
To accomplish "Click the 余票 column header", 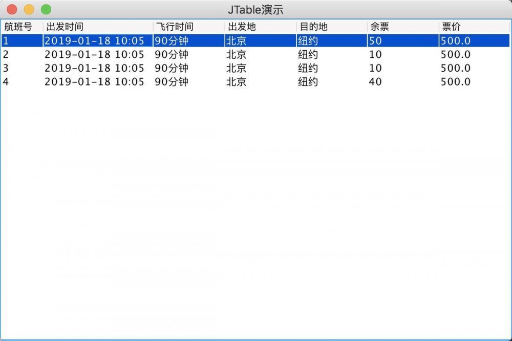I will click(376, 26).
